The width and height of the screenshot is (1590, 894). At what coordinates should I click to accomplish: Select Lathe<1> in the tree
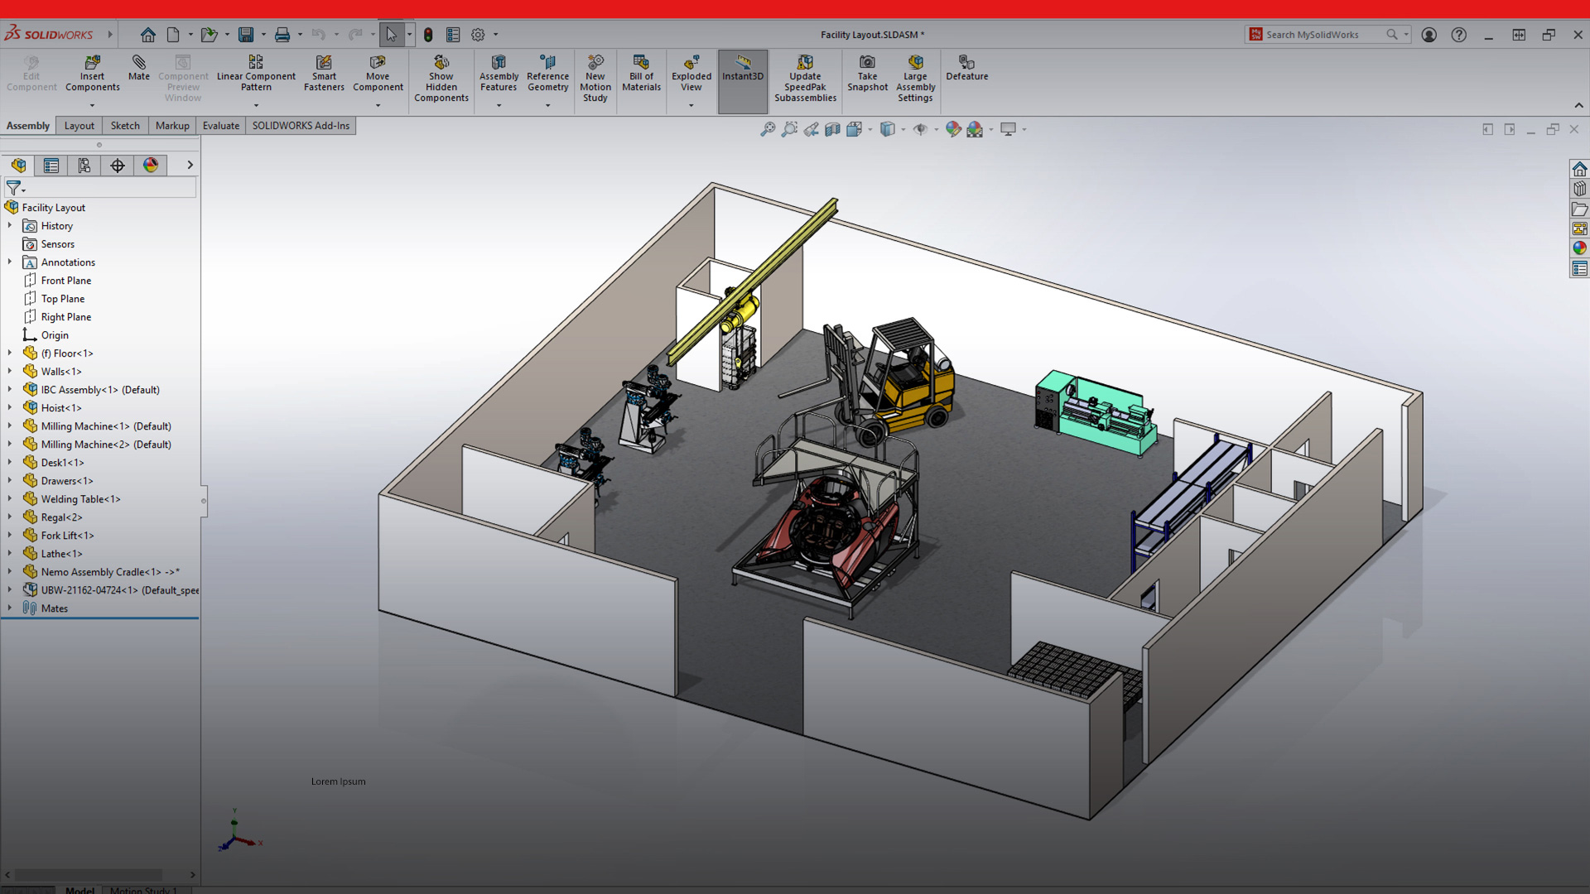coord(61,554)
